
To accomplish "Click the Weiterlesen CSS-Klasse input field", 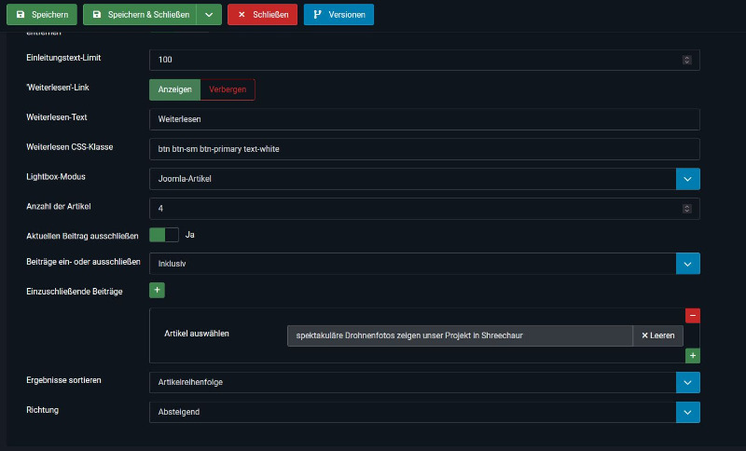I will point(424,149).
